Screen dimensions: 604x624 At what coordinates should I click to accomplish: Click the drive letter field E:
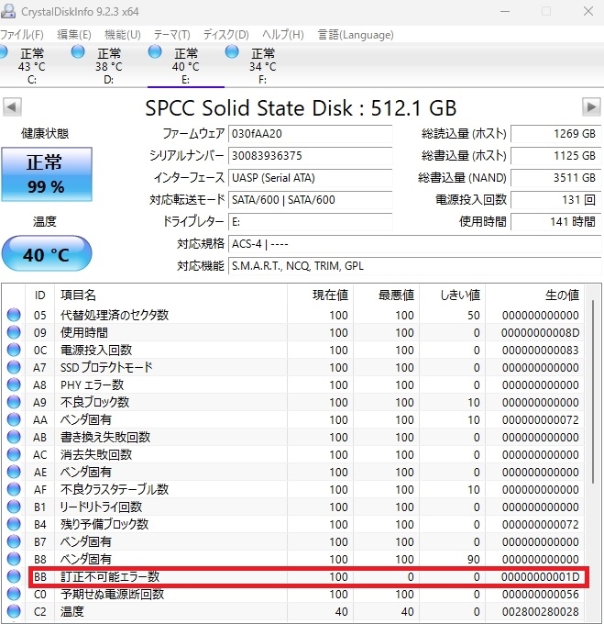311,222
